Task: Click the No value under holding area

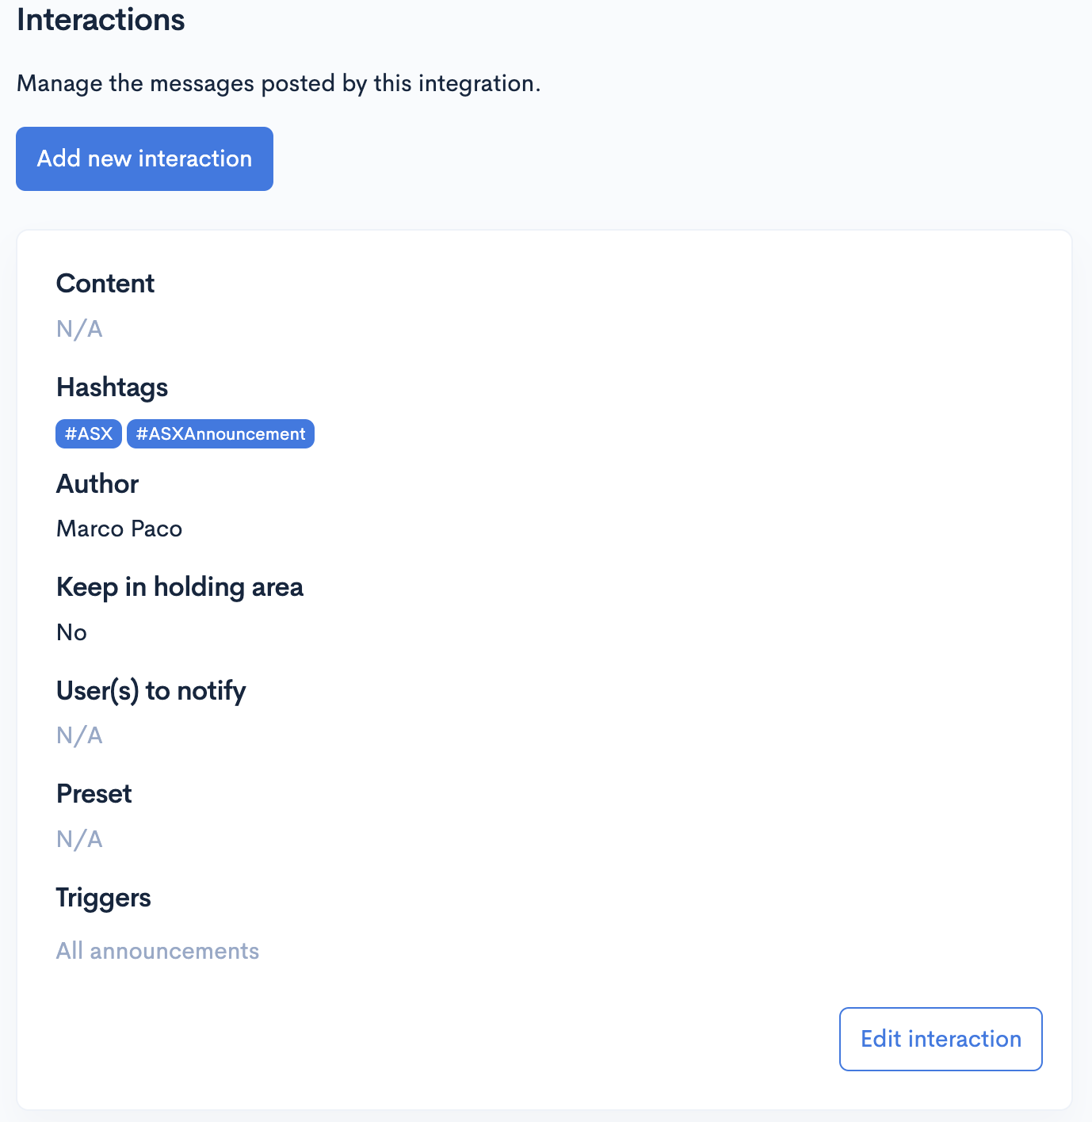Action: pyautogui.click(x=71, y=632)
